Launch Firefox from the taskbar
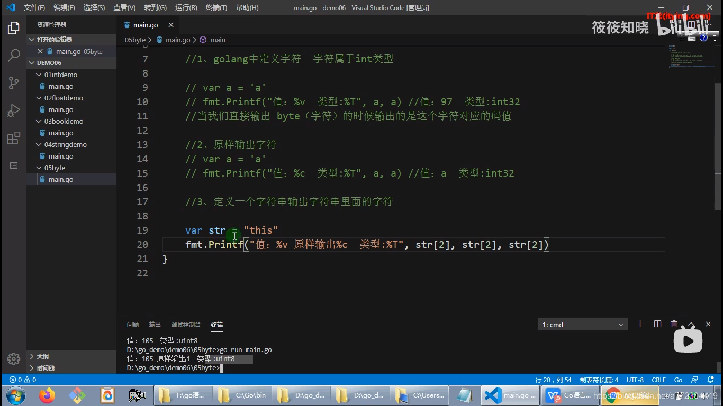 tap(47, 395)
